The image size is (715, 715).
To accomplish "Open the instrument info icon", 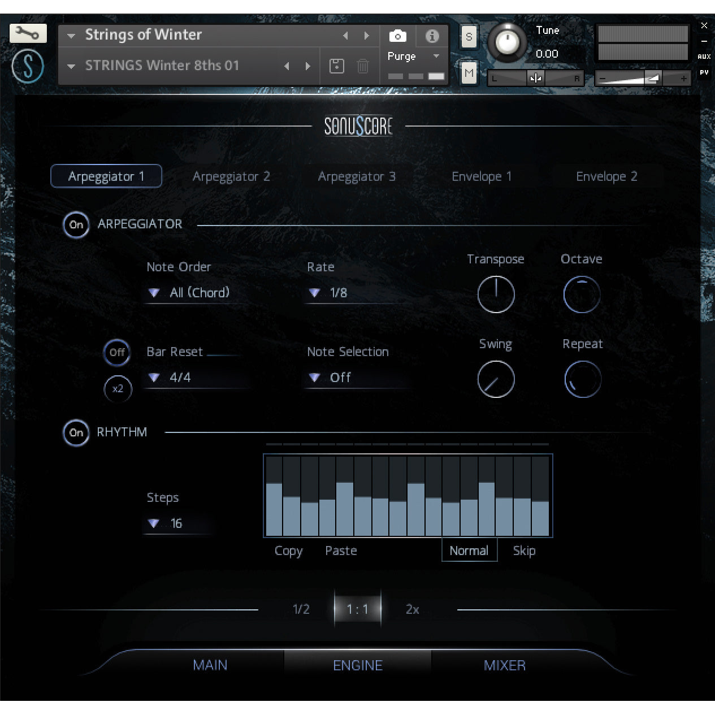I will [x=432, y=36].
